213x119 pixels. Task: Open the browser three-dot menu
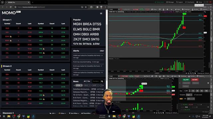pyautogui.click(x=105, y=7)
